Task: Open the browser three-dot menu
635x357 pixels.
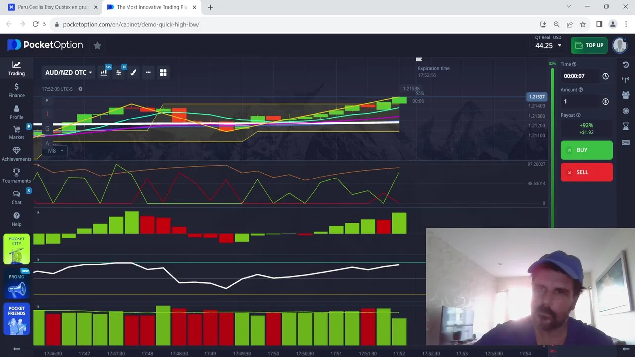Action: (x=626, y=24)
